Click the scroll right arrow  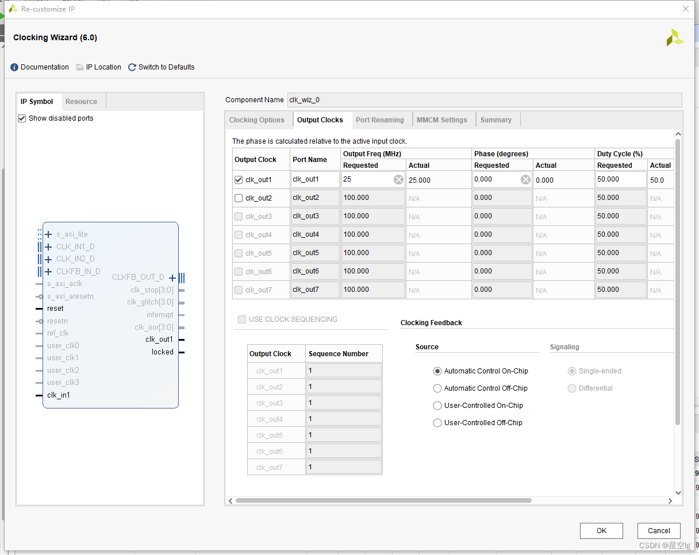[670, 501]
